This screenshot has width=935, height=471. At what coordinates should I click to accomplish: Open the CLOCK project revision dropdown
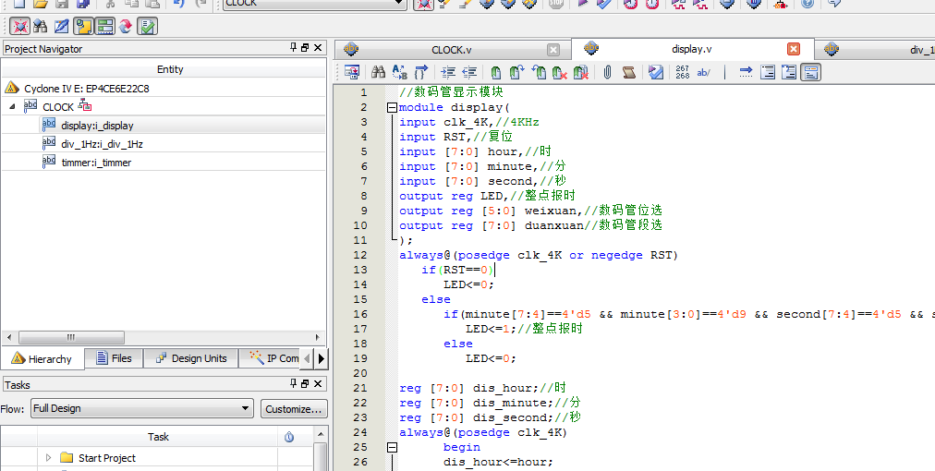[315, 4]
